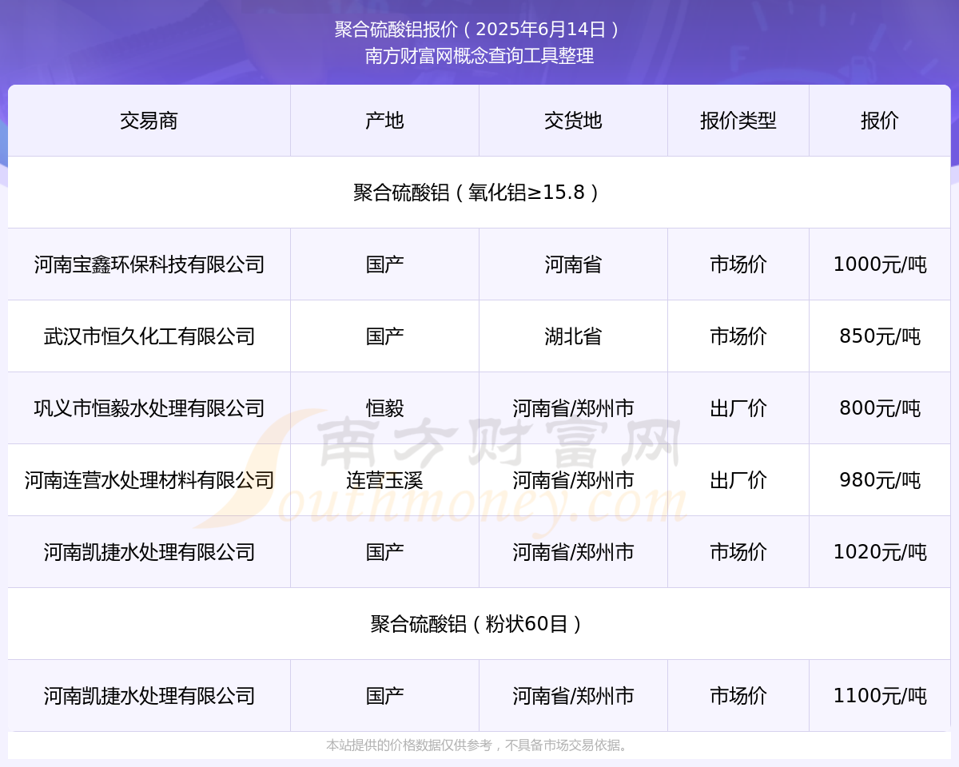The image size is (959, 767).
Task: Select the 产地 column header
Action: (384, 121)
